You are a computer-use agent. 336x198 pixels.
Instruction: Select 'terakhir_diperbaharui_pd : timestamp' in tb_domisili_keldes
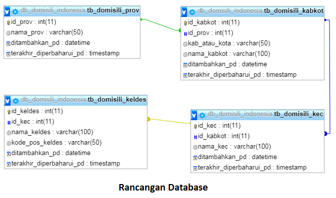[65, 164]
